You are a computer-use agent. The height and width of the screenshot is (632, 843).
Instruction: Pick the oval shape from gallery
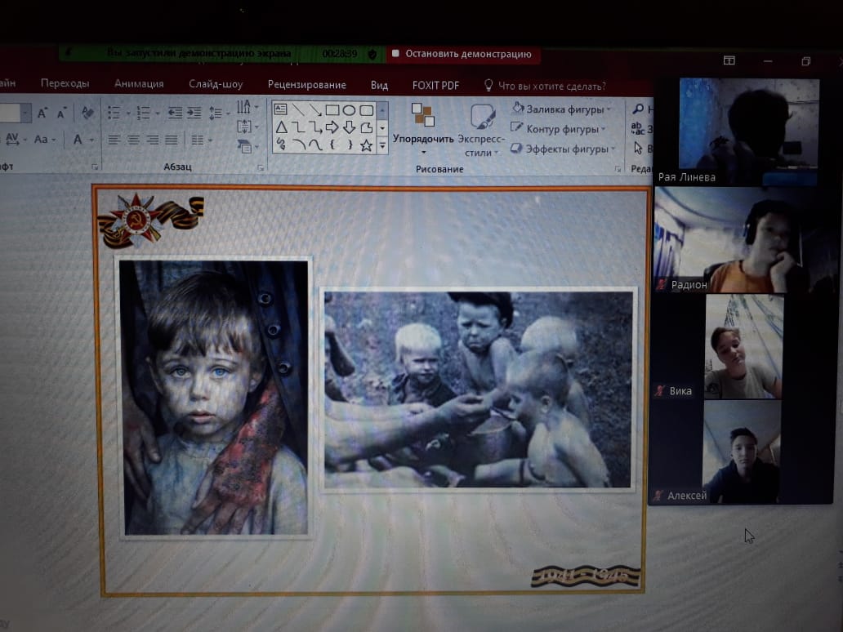pos(349,110)
